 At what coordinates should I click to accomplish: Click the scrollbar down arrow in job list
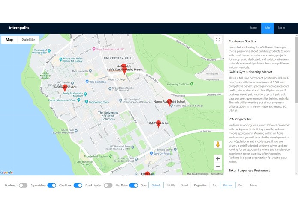(297, 173)
